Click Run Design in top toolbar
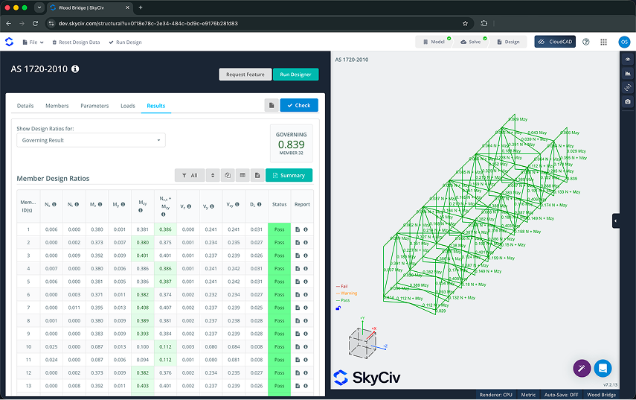 125,42
